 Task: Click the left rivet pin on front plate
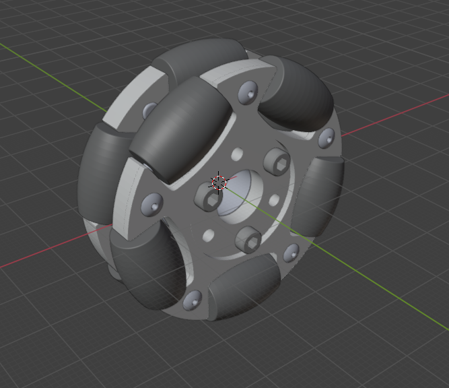151,202
